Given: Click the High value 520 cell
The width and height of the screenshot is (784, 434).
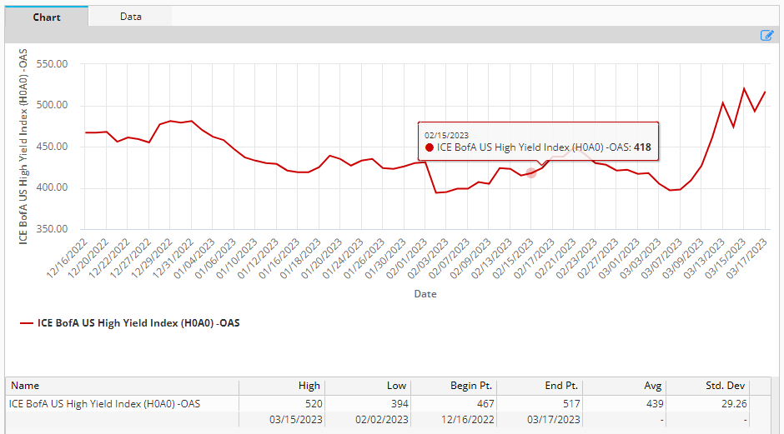Looking at the screenshot, I should 282,403.
